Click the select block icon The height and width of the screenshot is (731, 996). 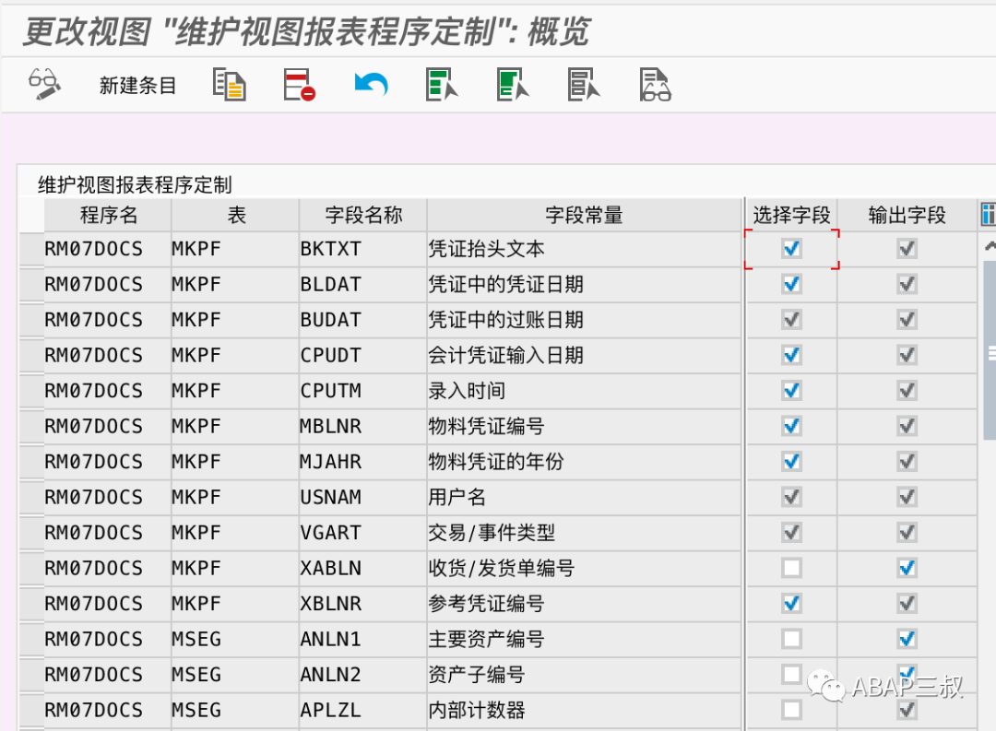click(x=514, y=85)
